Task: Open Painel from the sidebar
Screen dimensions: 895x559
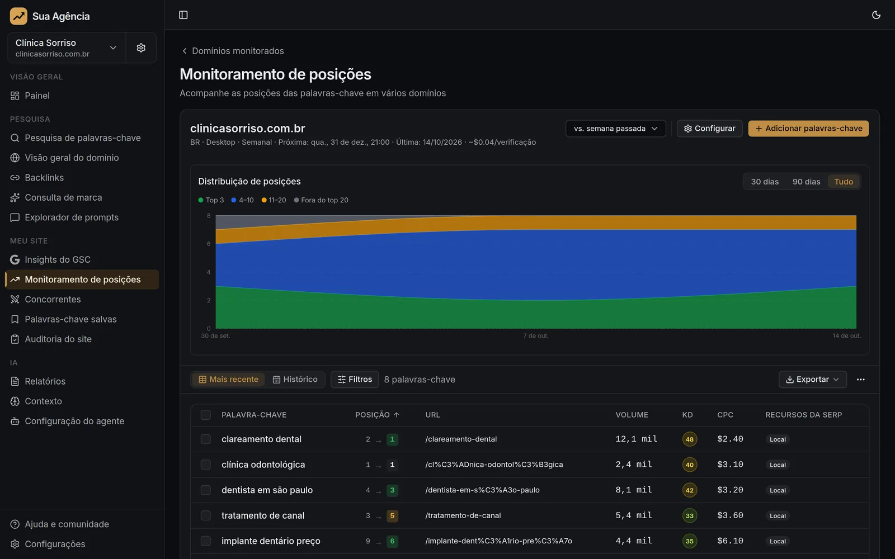Action: coord(82,96)
